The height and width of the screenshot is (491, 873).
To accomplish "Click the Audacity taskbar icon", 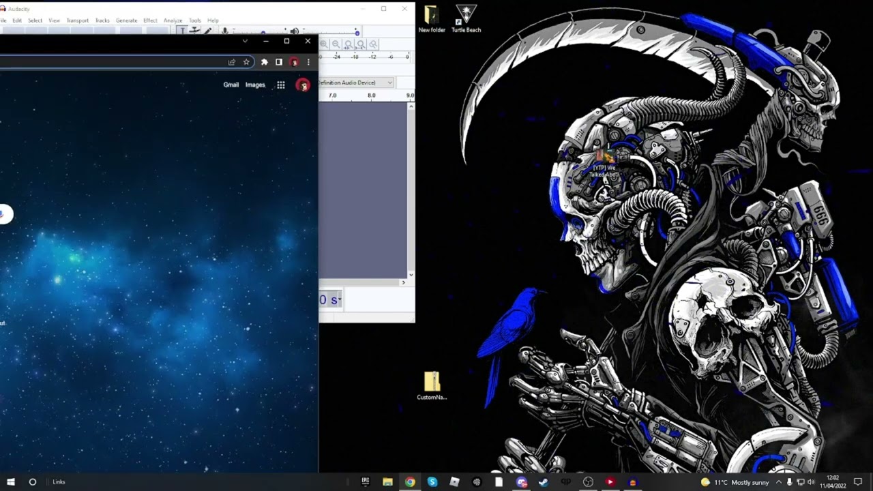I will (x=632, y=481).
